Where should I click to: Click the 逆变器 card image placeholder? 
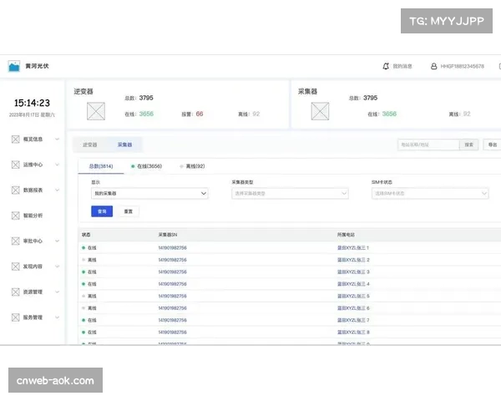97,110
